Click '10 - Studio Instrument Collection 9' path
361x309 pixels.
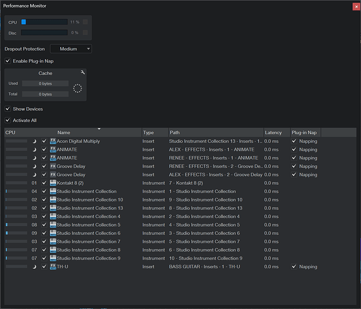(x=206, y=258)
